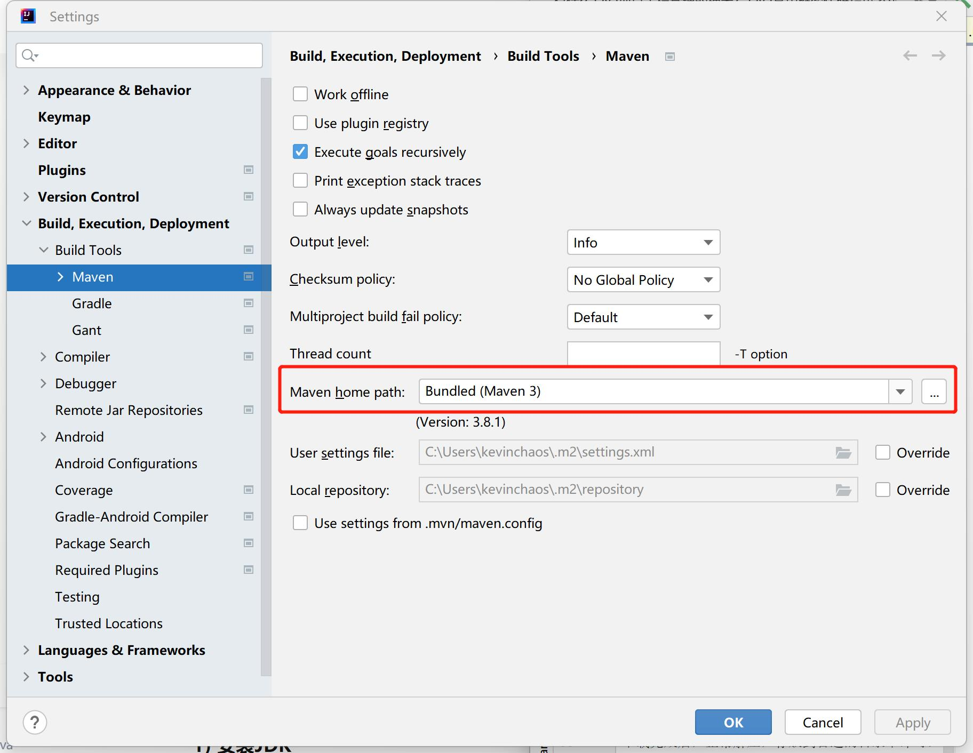Expand Languages & Frameworks section
973x753 pixels.
(26, 650)
